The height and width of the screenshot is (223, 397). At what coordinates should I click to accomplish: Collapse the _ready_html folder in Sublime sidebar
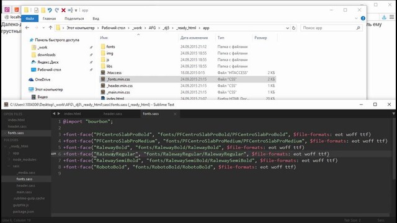pyautogui.click(x=6, y=146)
